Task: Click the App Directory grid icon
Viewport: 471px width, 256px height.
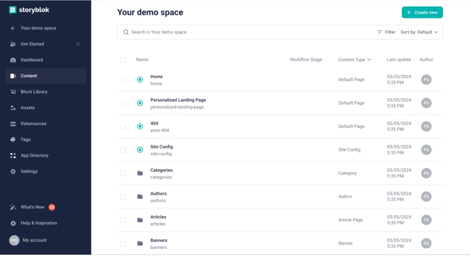Action: (x=13, y=155)
